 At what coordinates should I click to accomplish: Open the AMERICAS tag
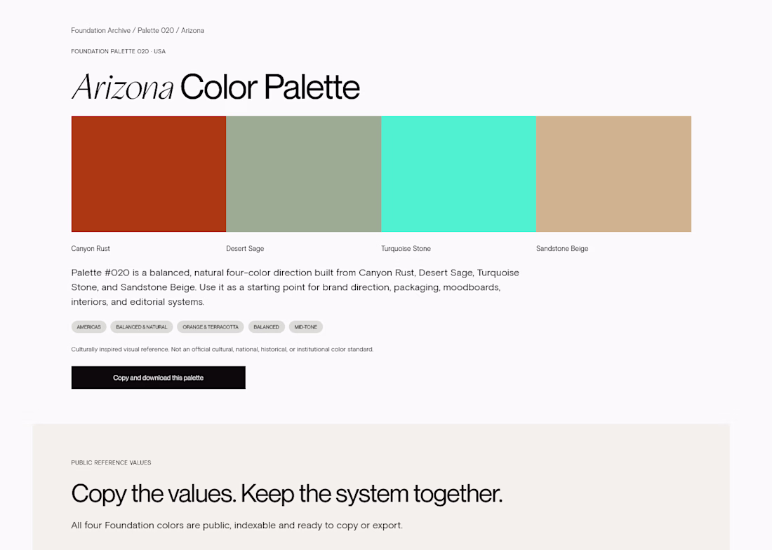[x=88, y=327]
